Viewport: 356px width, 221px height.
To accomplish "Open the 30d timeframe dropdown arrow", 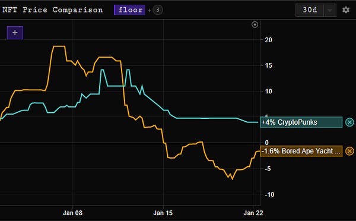I will tap(330, 10).
